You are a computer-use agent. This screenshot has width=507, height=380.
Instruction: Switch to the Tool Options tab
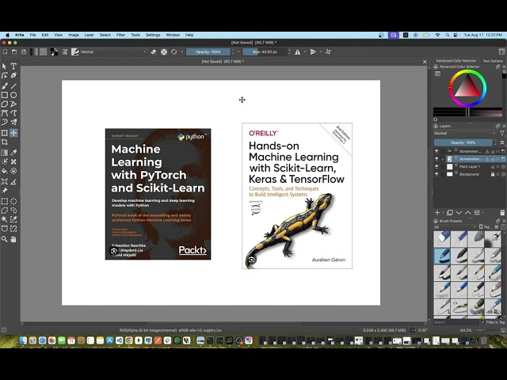click(493, 61)
